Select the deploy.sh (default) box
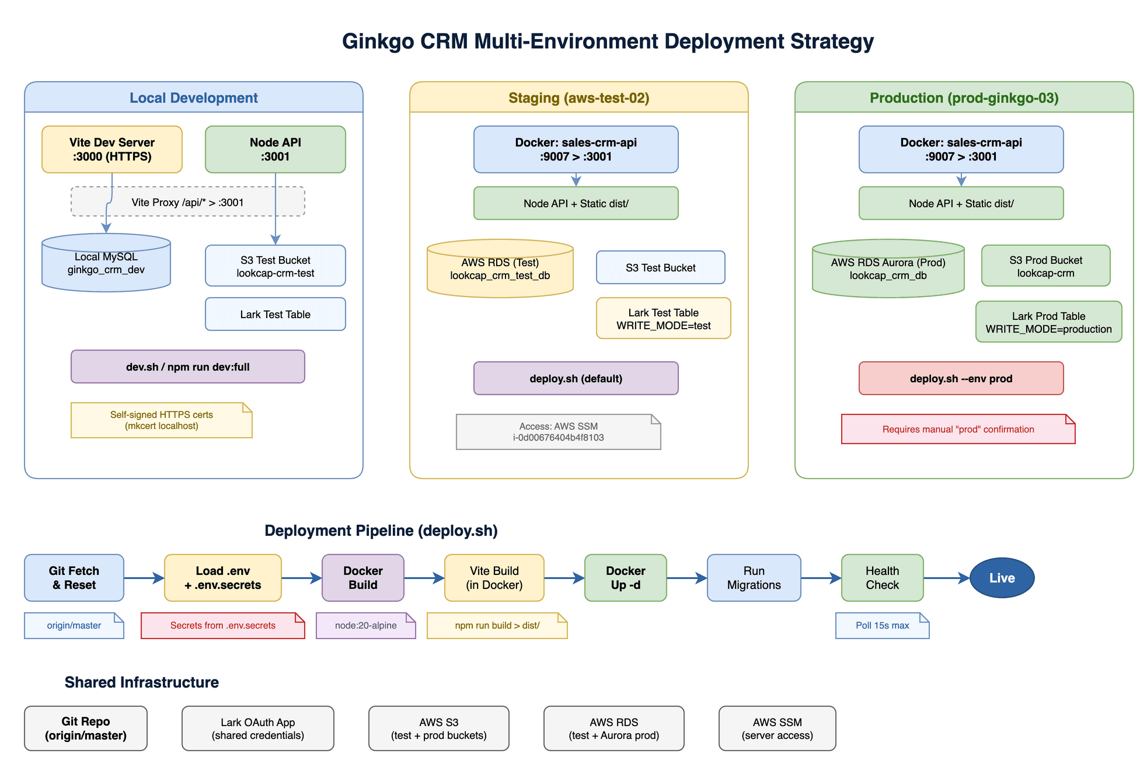Image resolution: width=1147 pixels, height=764 pixels. (576, 378)
